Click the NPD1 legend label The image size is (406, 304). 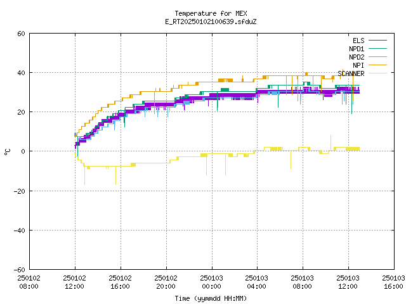tap(357, 49)
